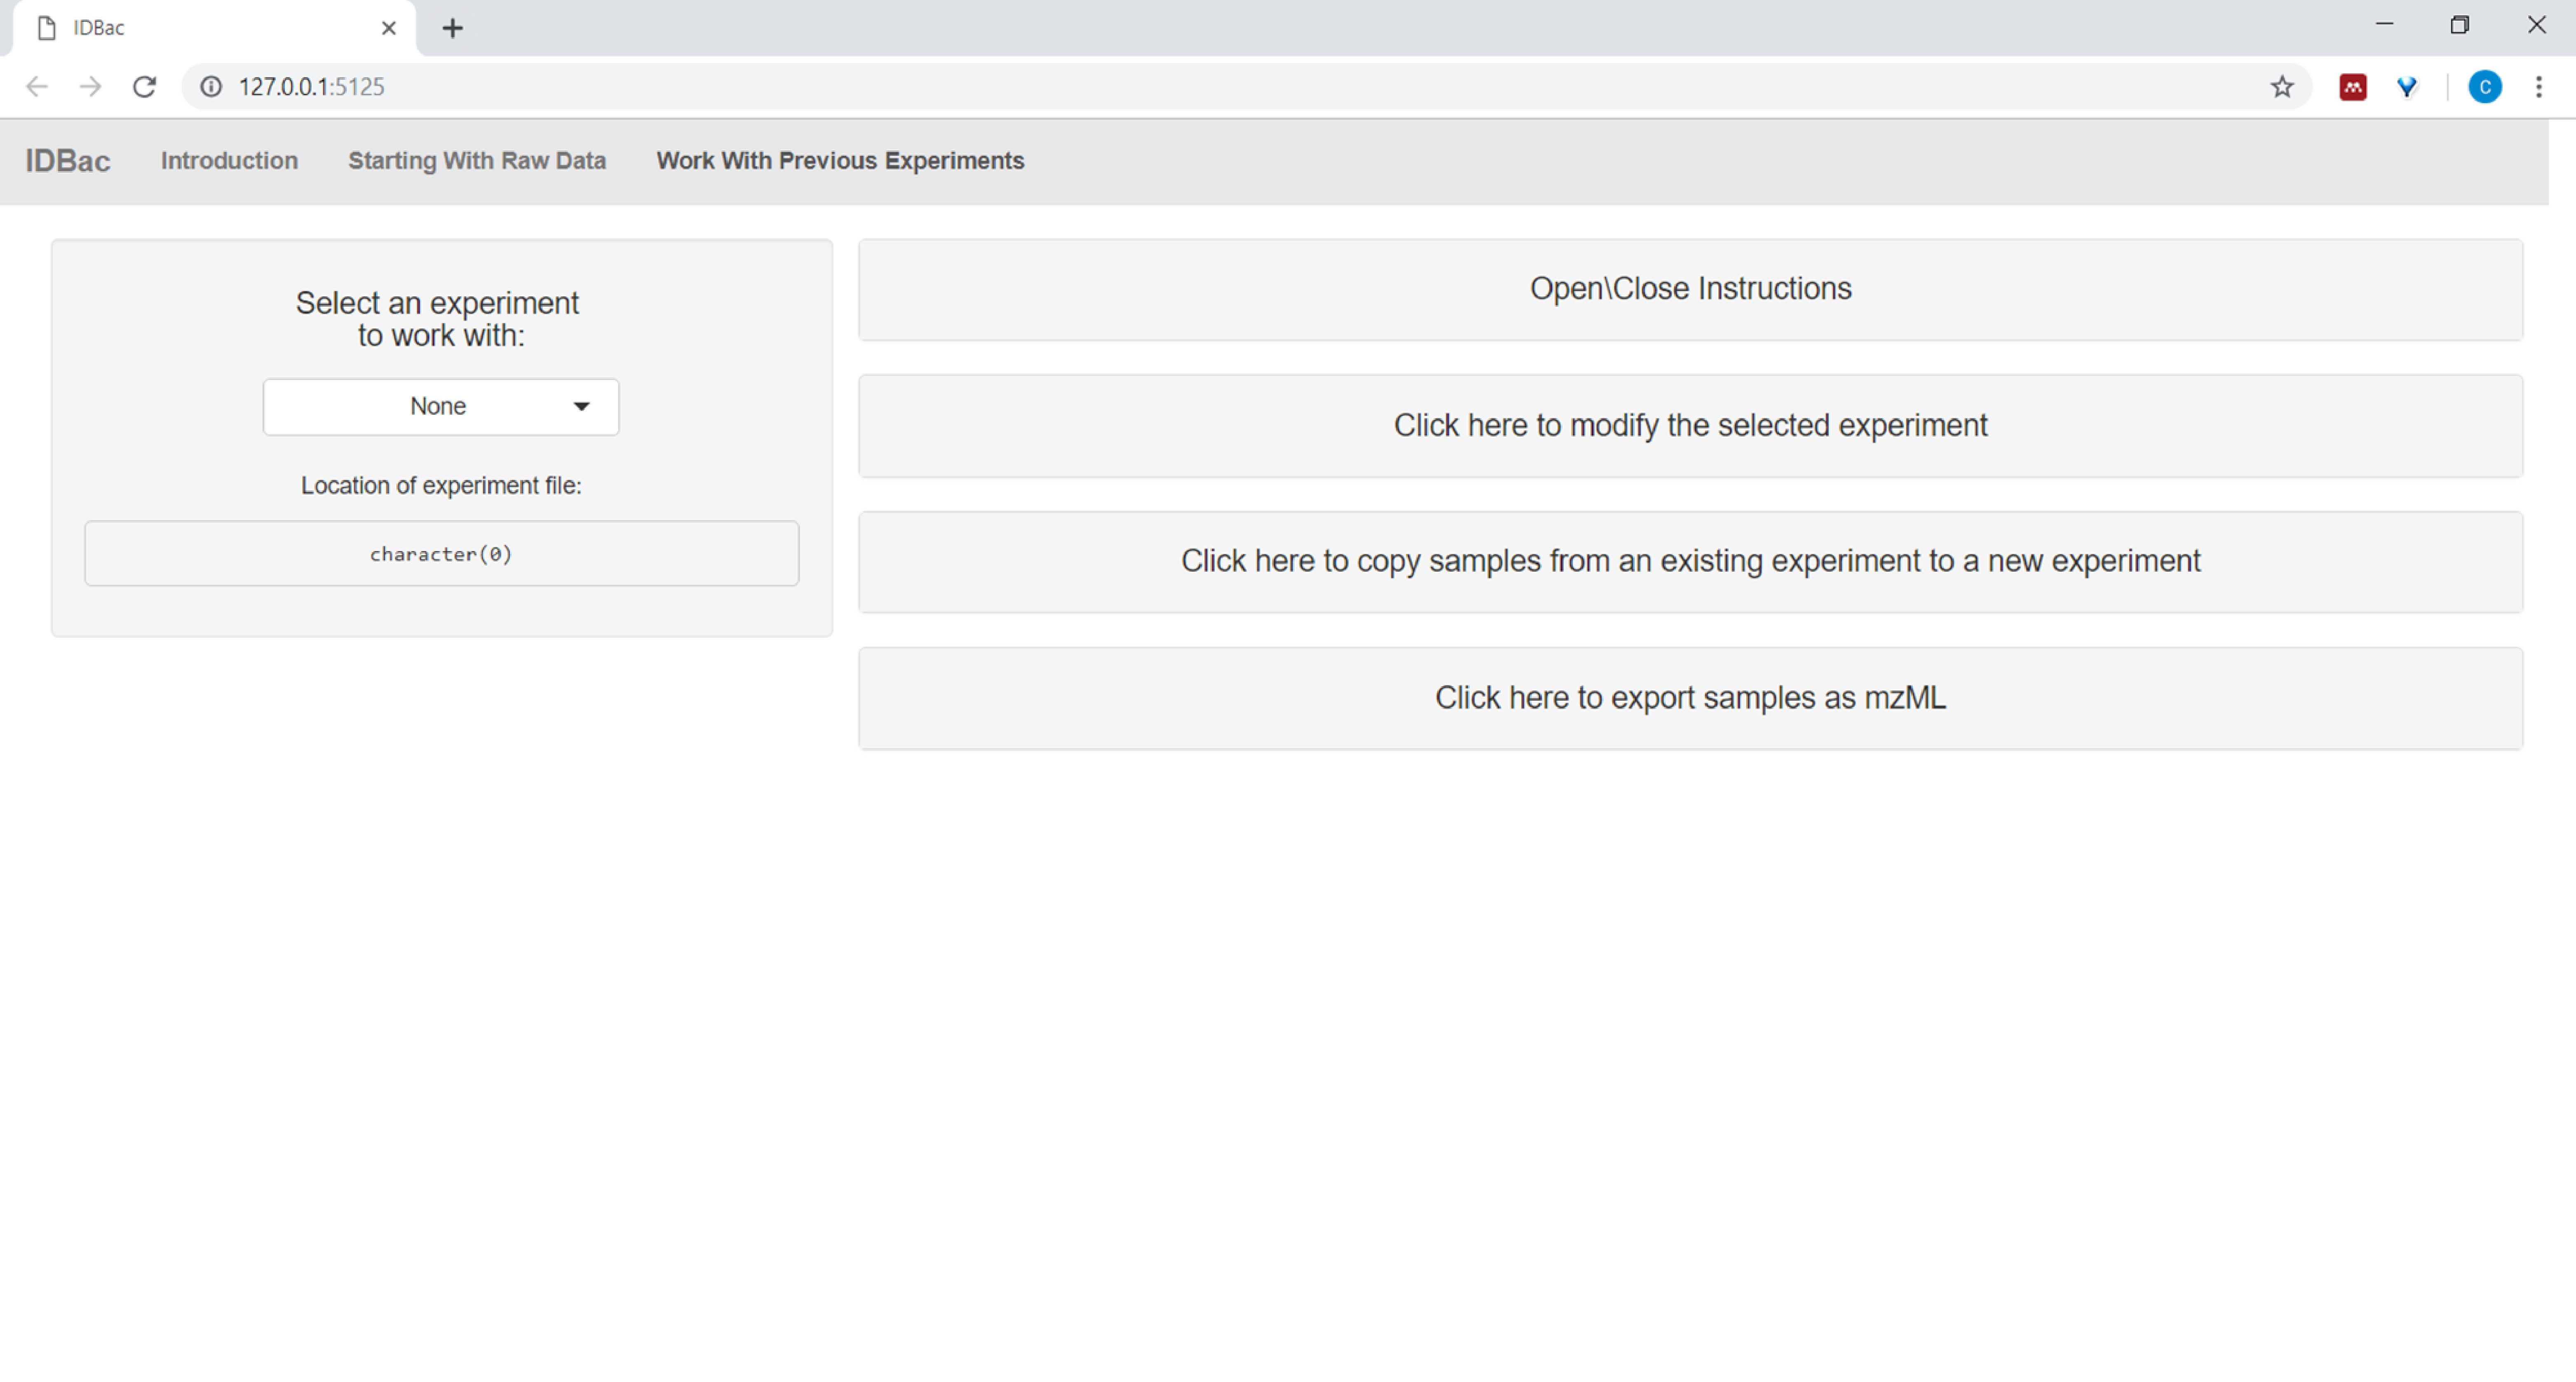This screenshot has height=1382, width=2576.
Task: Click the blue Y extension icon
Action: pyautogui.click(x=2407, y=87)
